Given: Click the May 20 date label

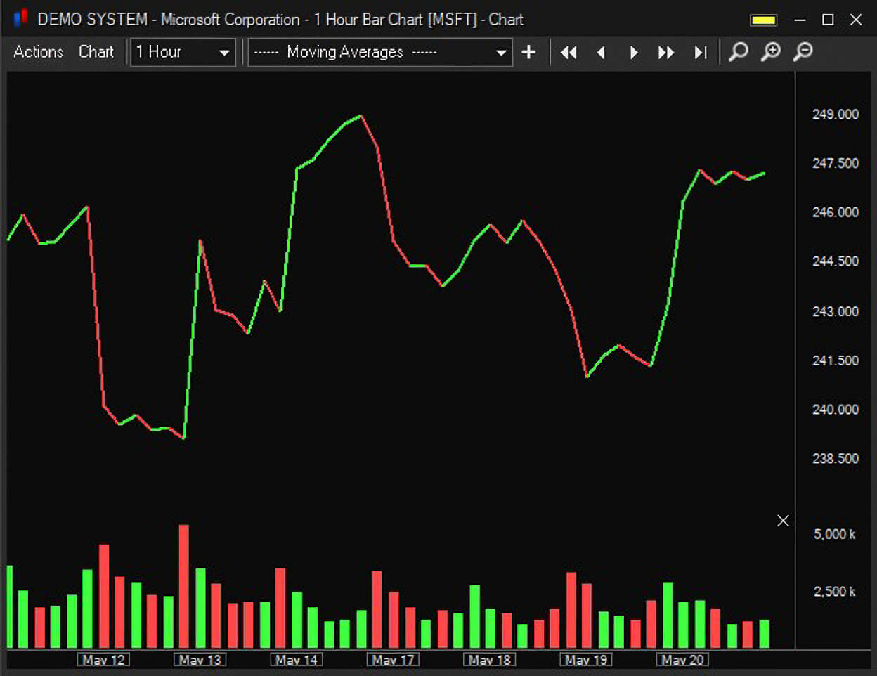Looking at the screenshot, I should coord(682,660).
